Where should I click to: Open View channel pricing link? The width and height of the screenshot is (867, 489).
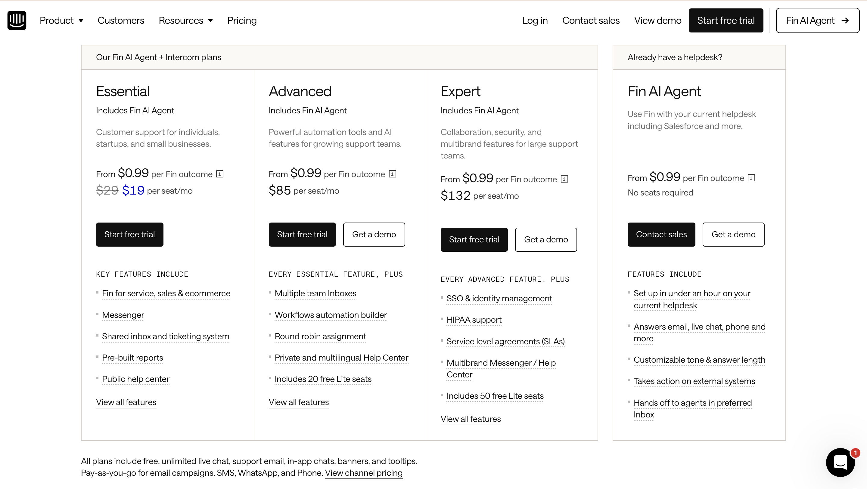363,473
